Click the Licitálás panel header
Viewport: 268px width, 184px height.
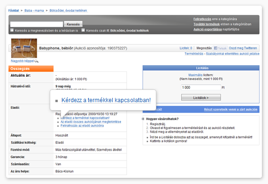pos(201,68)
